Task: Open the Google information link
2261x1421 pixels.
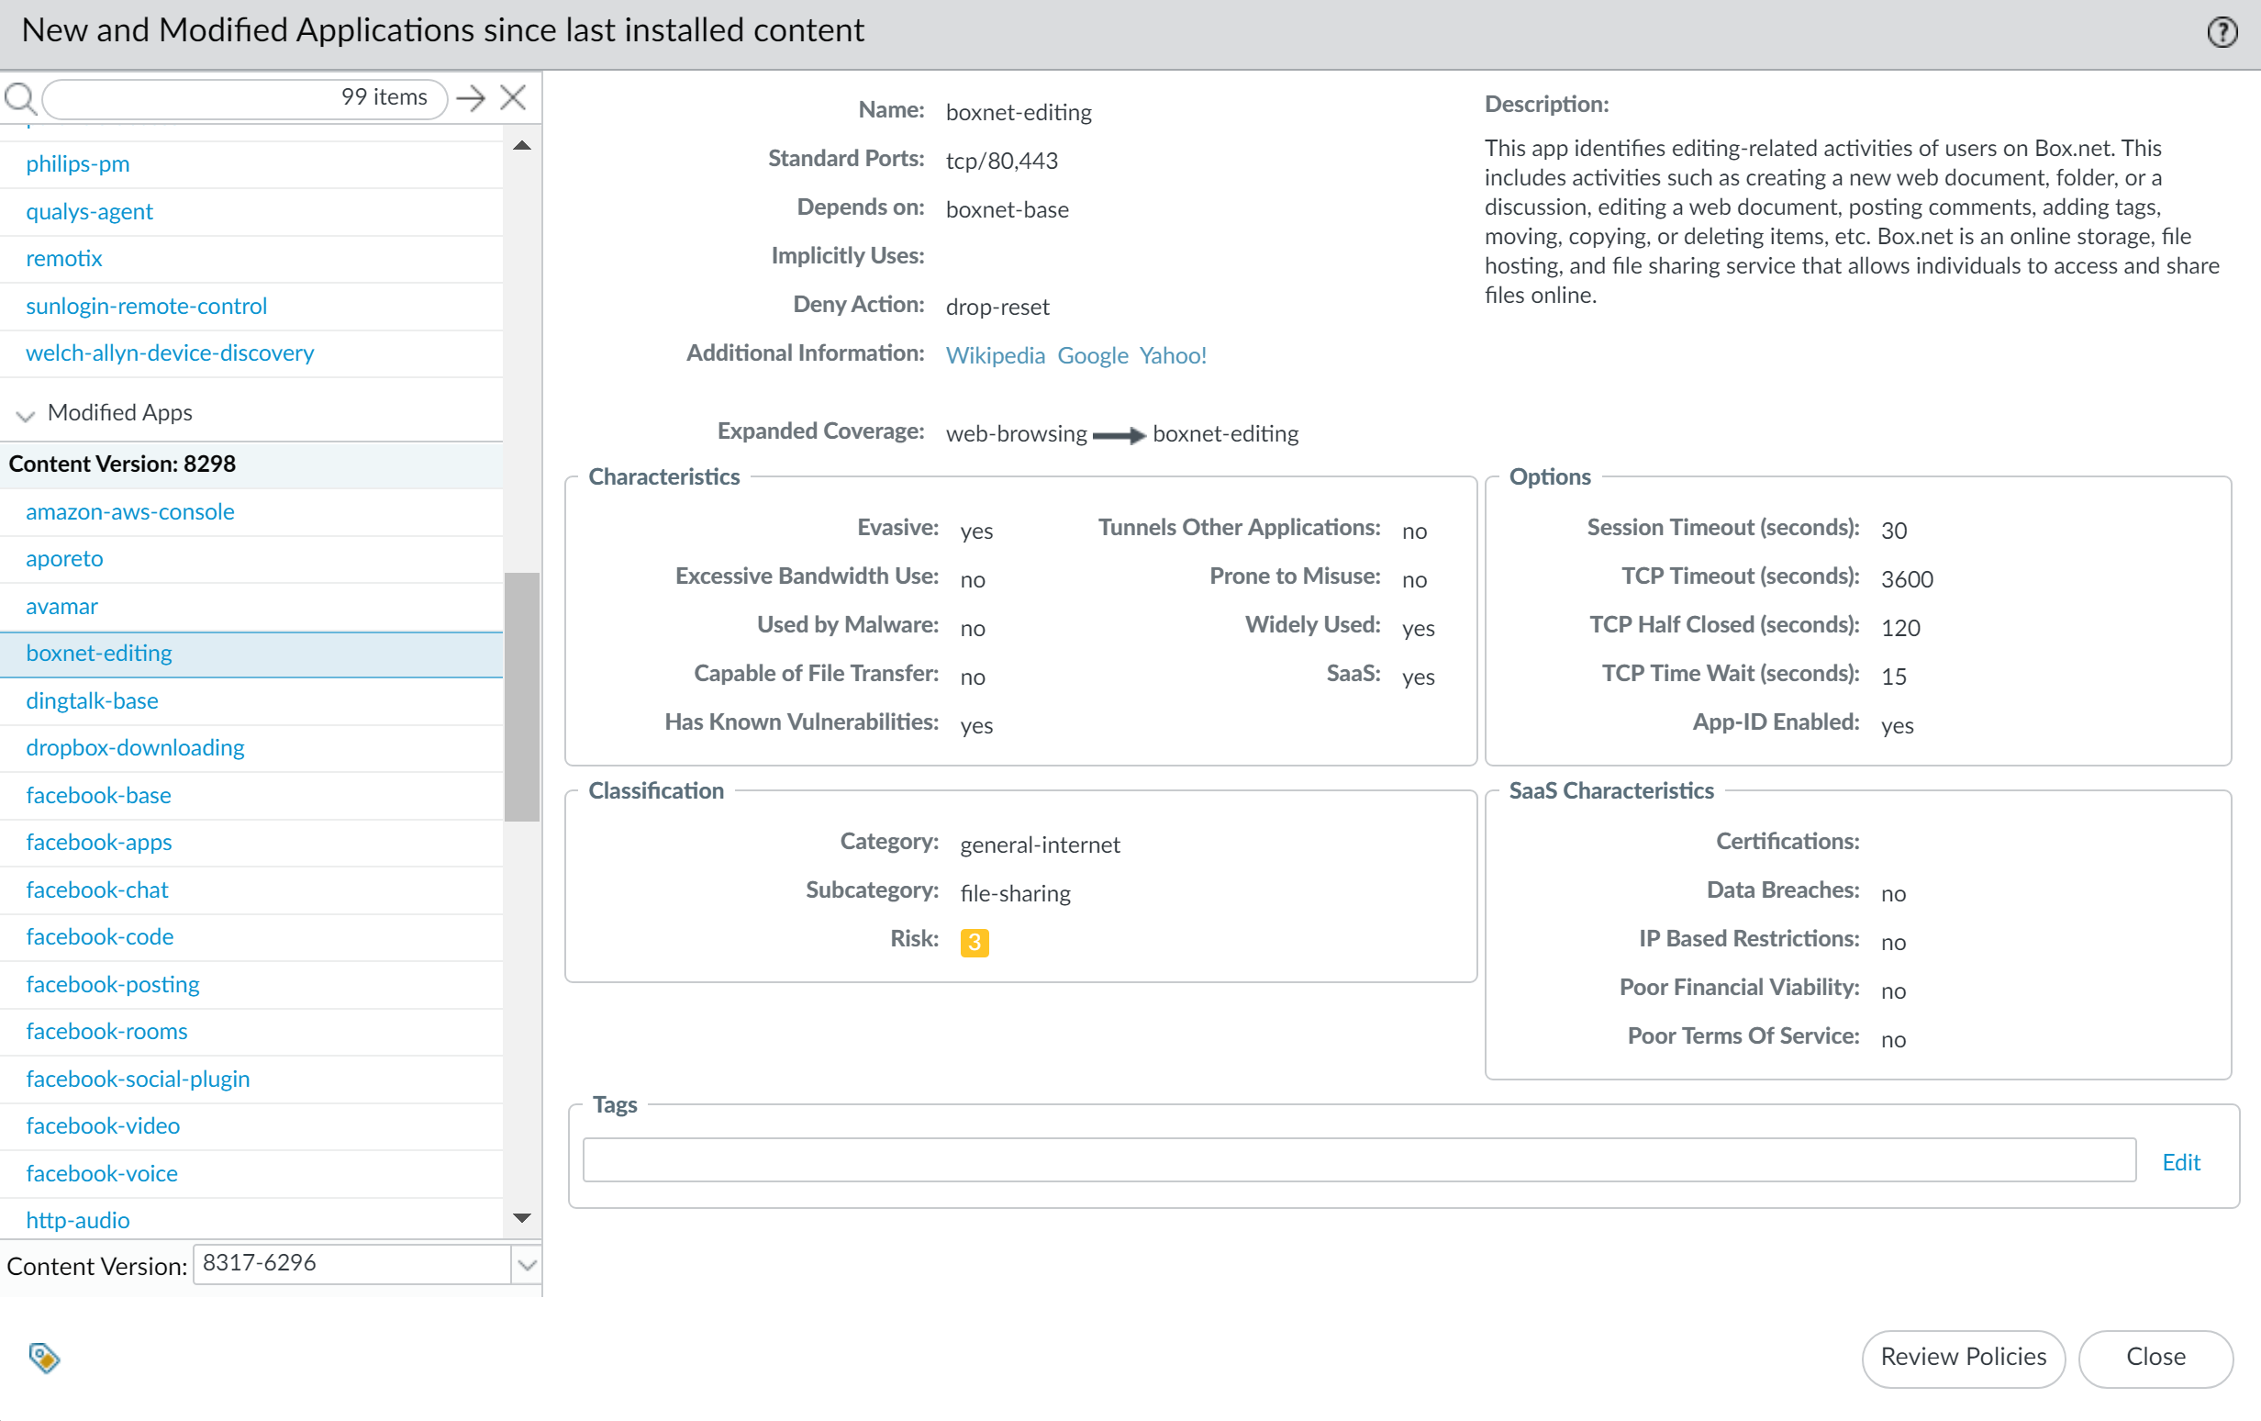Action: tap(1092, 355)
